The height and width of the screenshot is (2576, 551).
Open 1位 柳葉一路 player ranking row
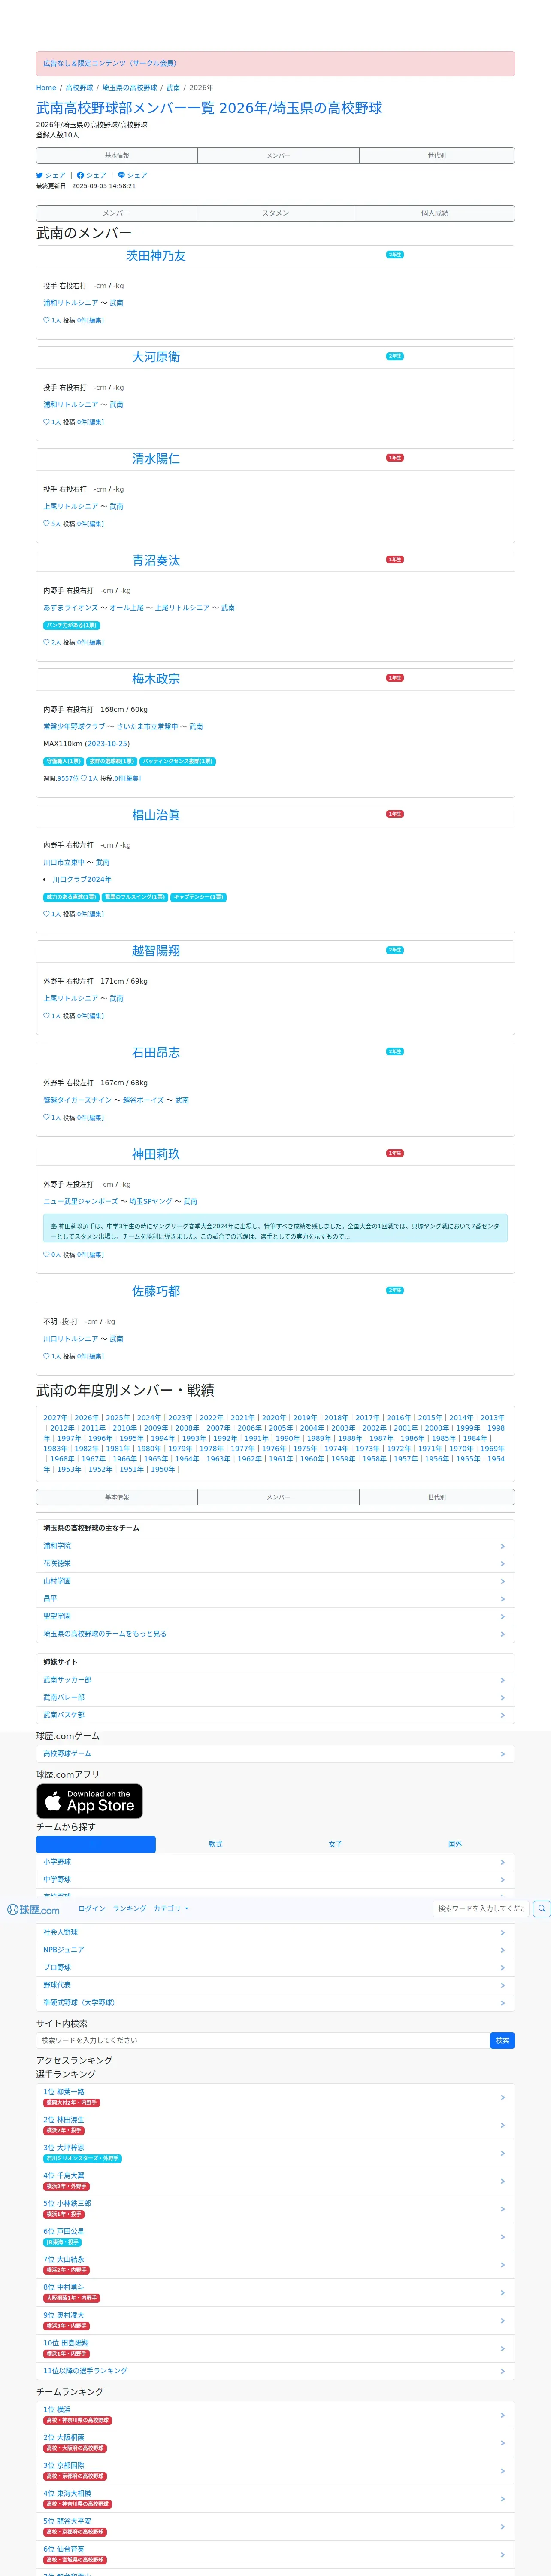click(x=275, y=2097)
